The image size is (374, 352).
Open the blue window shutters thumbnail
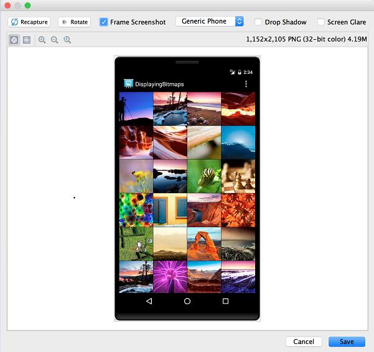pos(170,210)
